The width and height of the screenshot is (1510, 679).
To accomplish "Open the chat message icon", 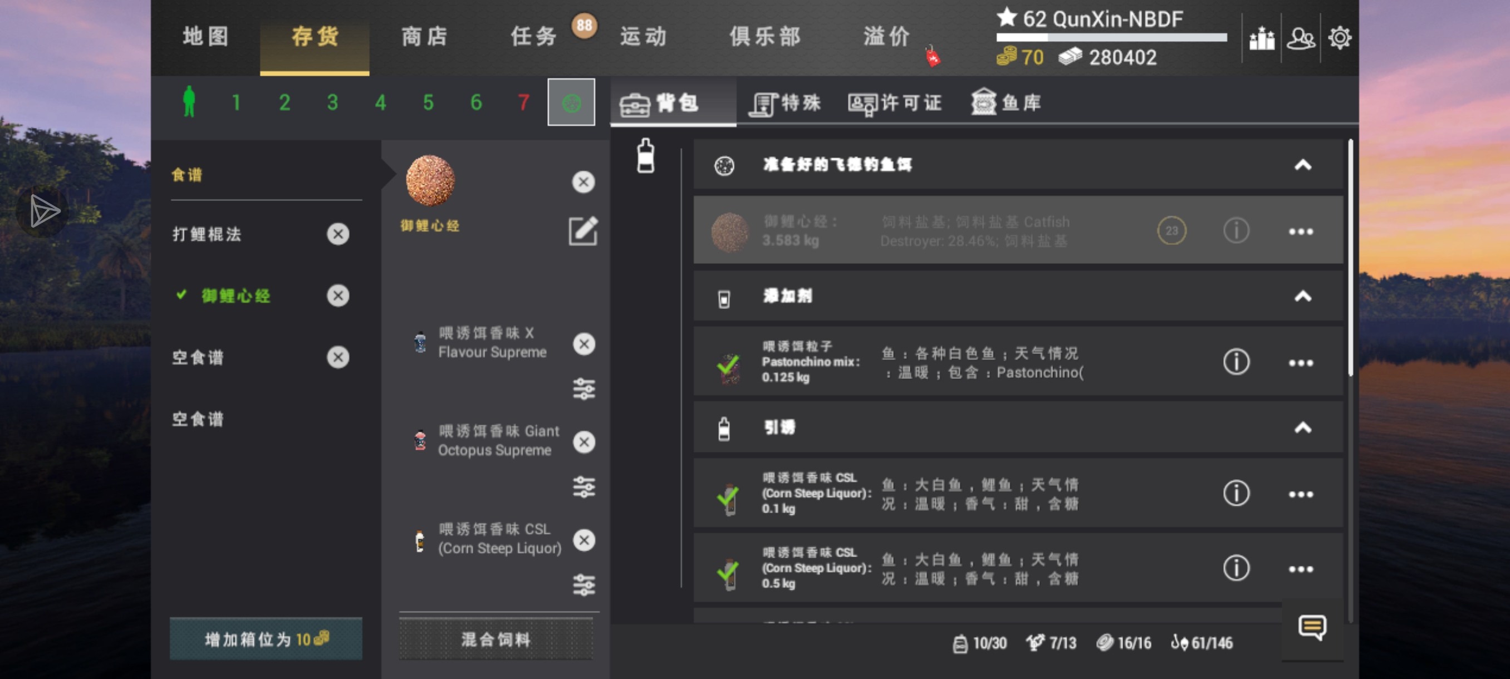I will (x=1312, y=627).
